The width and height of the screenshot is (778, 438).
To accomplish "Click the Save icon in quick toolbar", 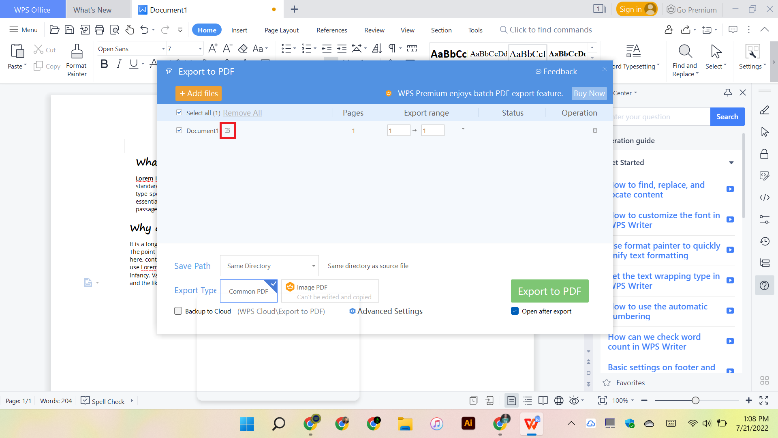I will coord(69,30).
